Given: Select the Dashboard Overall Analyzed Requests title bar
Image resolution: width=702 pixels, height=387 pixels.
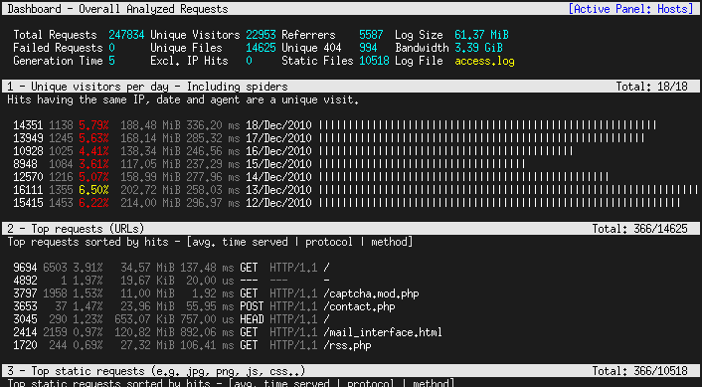Looking at the screenshot, I should 351,9.
